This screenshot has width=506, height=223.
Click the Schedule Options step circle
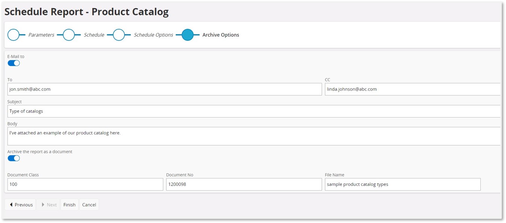119,35
